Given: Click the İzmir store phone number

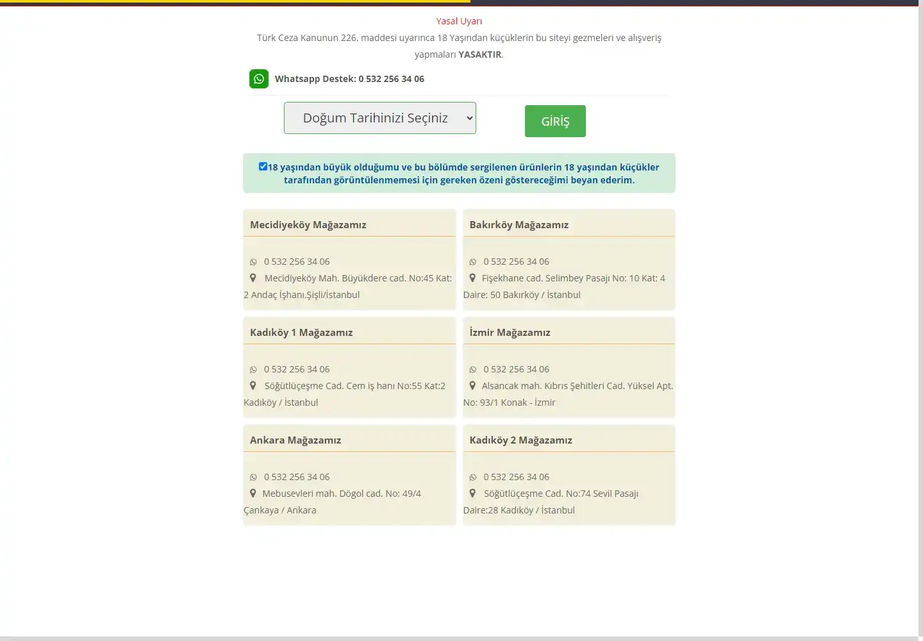Looking at the screenshot, I should [517, 369].
